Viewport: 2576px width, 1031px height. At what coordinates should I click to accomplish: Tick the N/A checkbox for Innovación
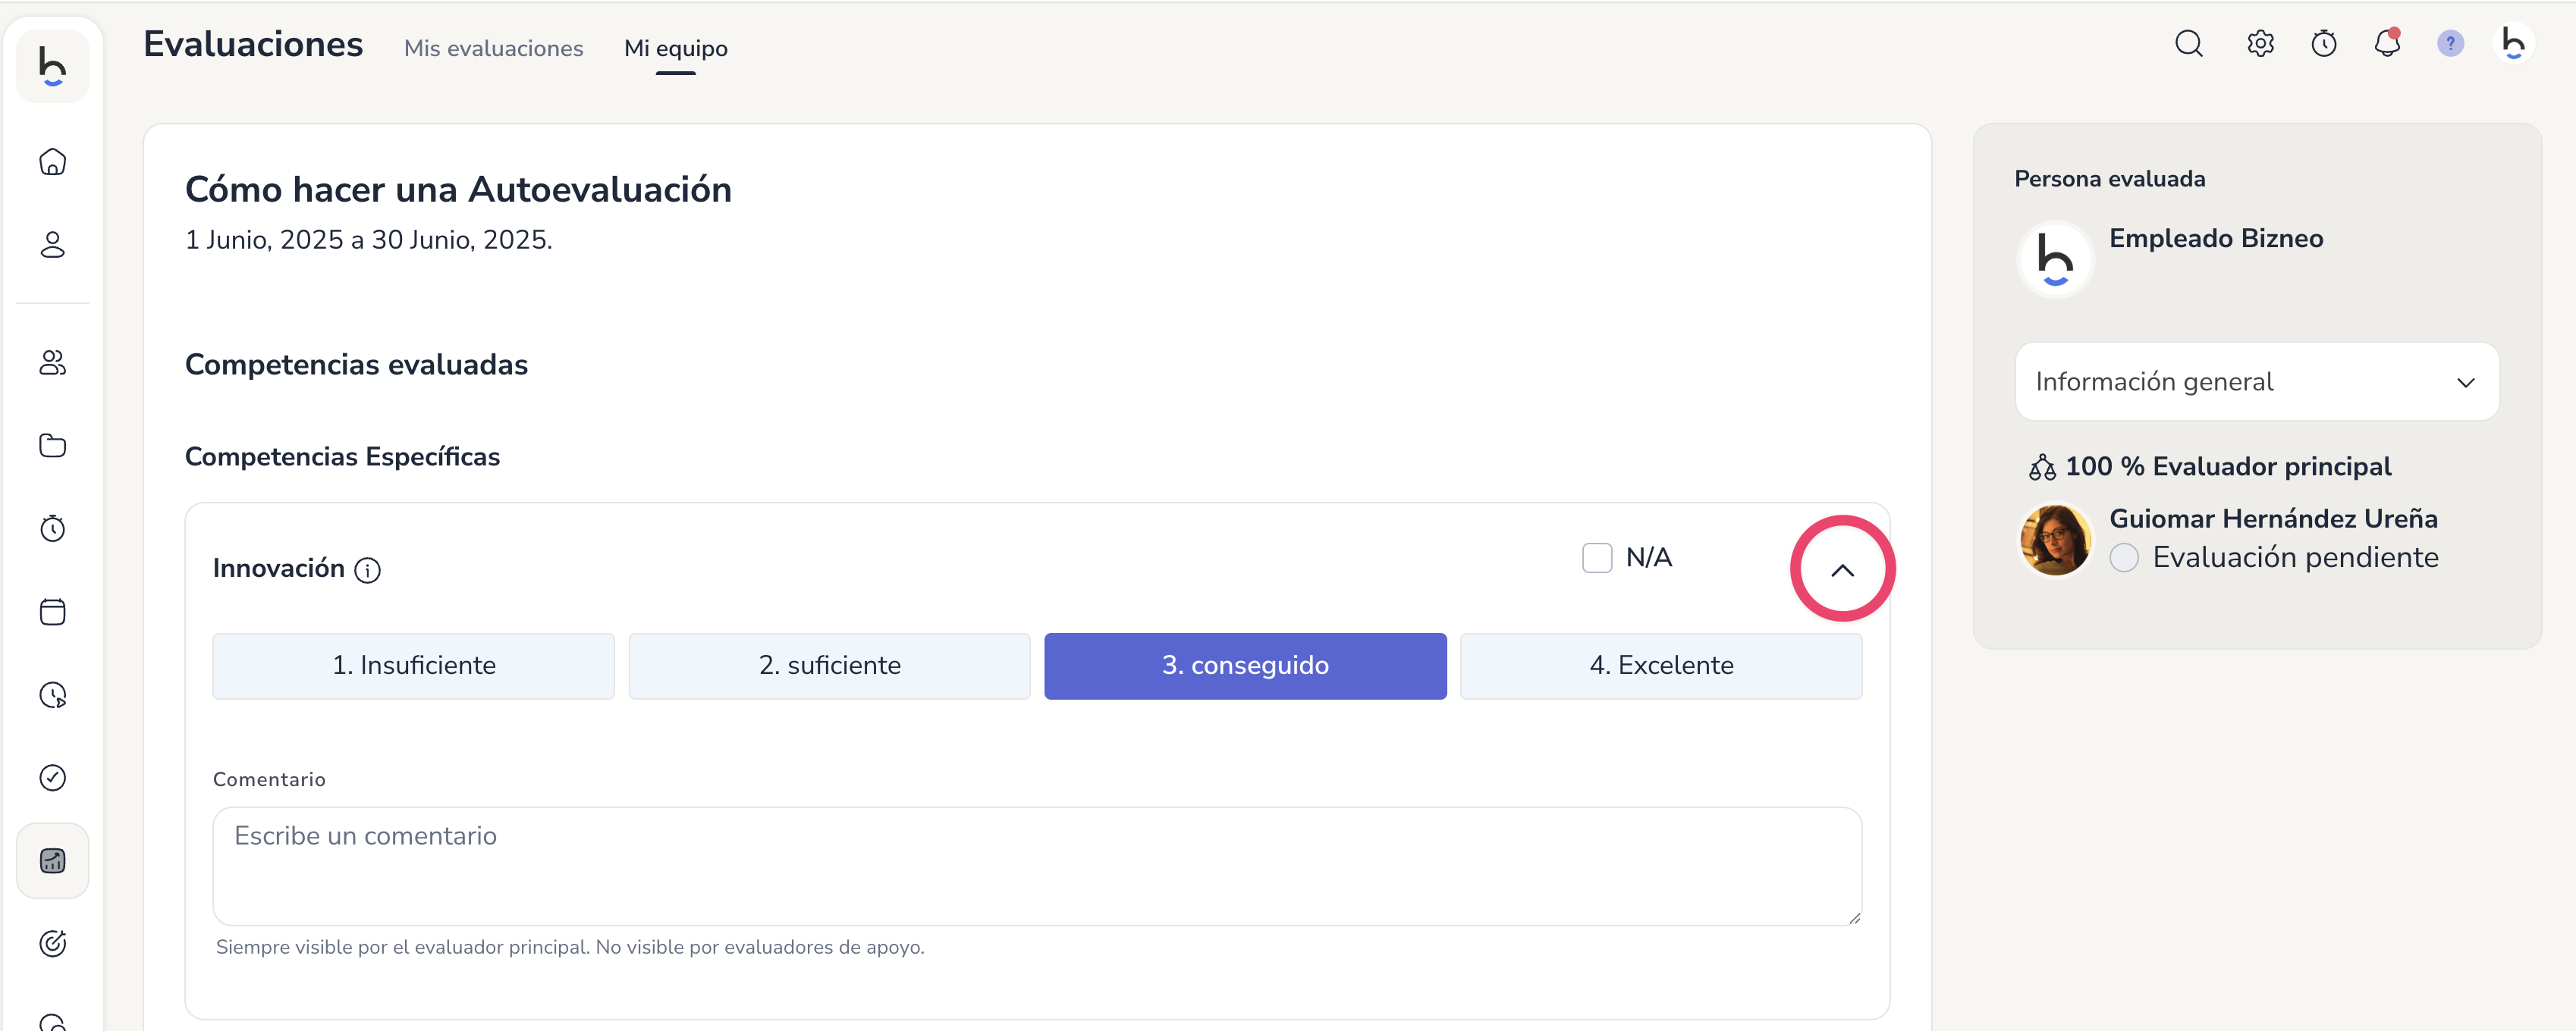click(x=1597, y=557)
